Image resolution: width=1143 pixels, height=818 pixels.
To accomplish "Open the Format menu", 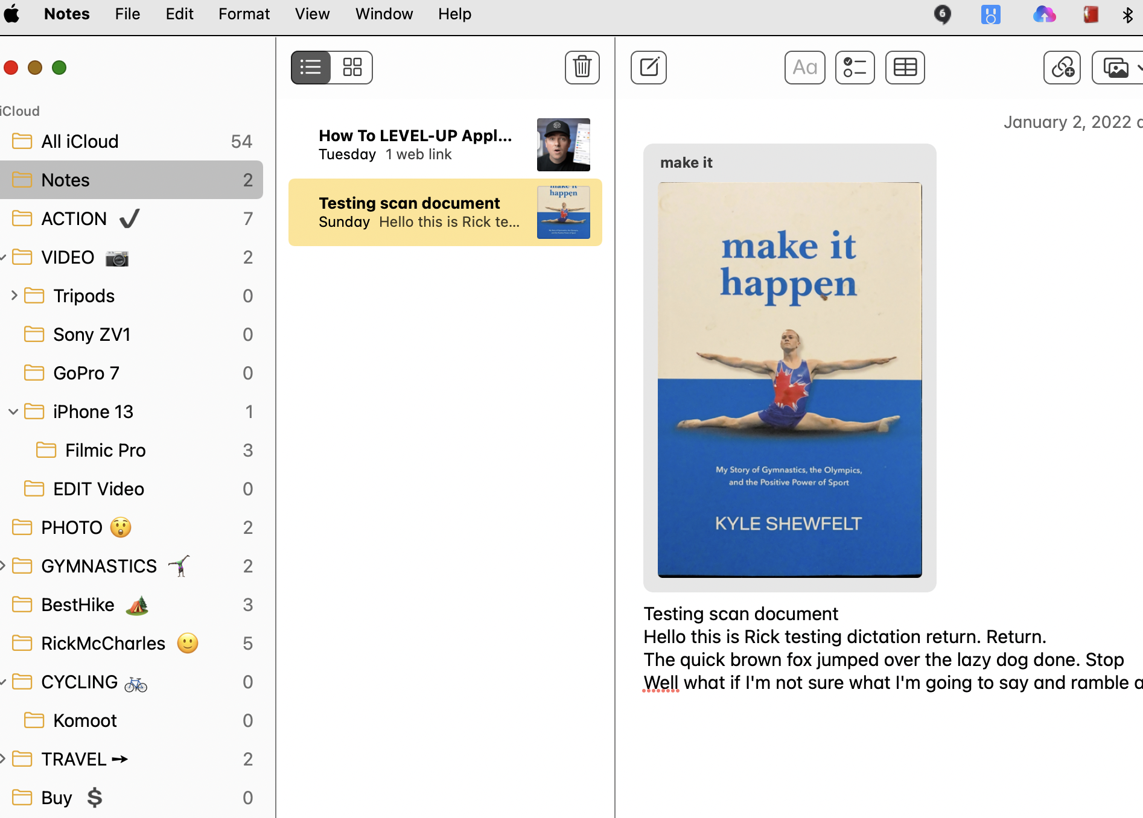I will tap(244, 14).
